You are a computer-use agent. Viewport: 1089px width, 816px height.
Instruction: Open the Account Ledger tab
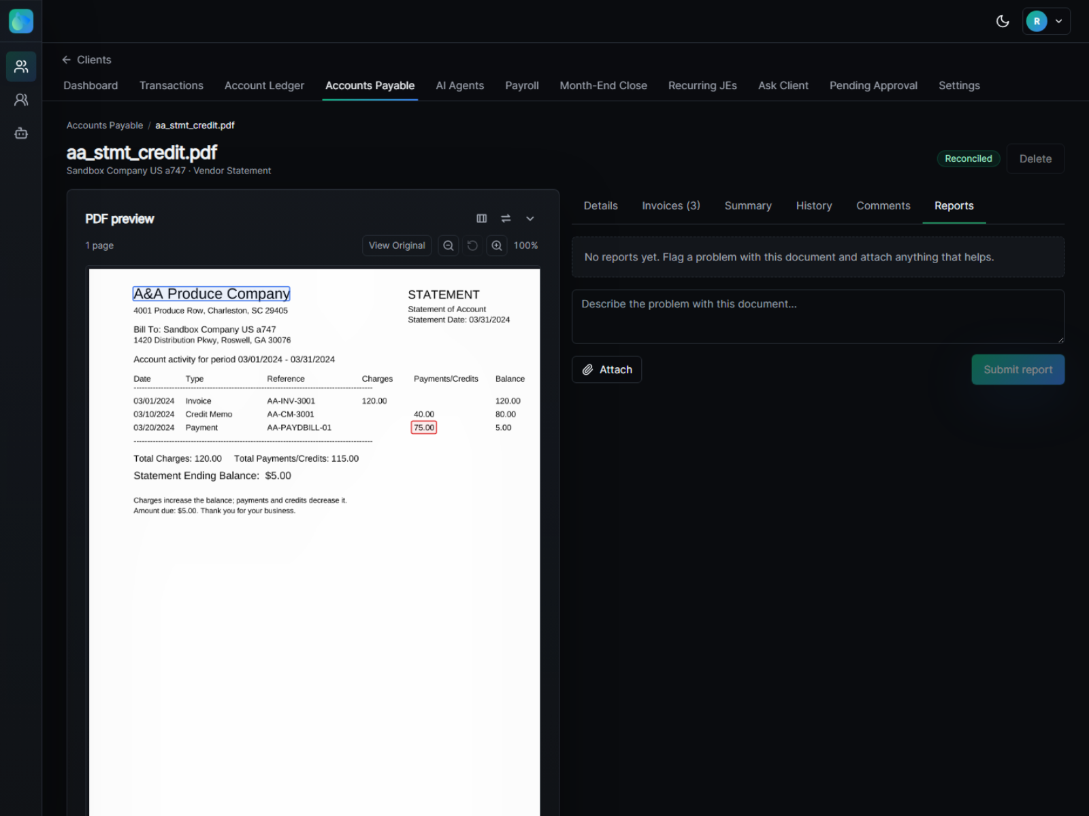click(x=264, y=86)
